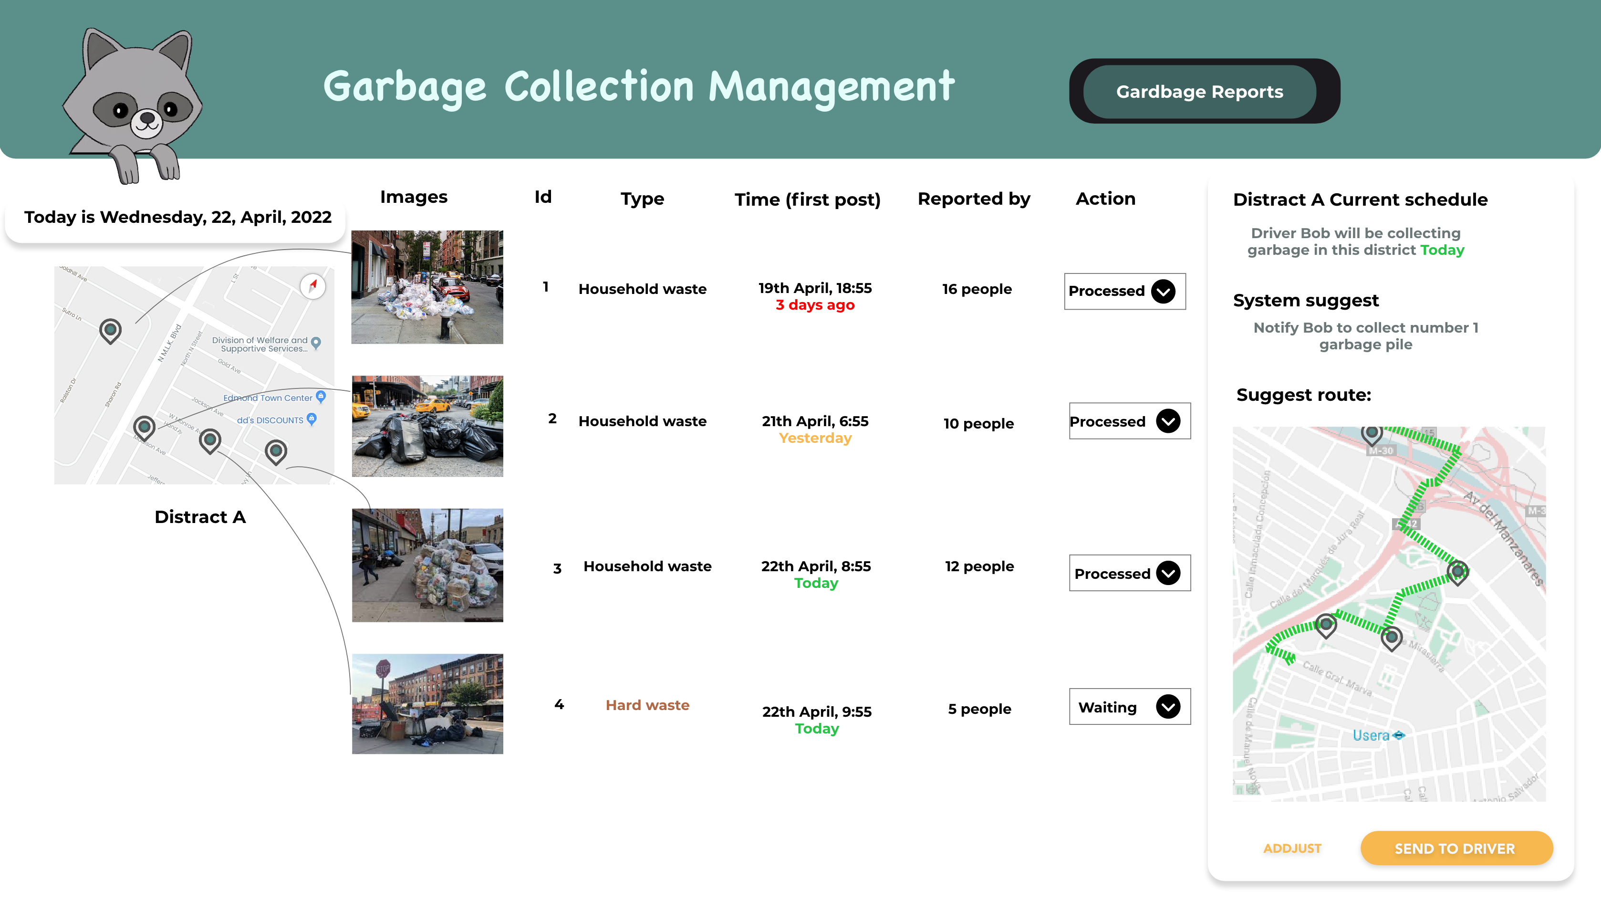Click the Edmond Town Center map marker
The width and height of the screenshot is (1601, 900).
pos(321,396)
